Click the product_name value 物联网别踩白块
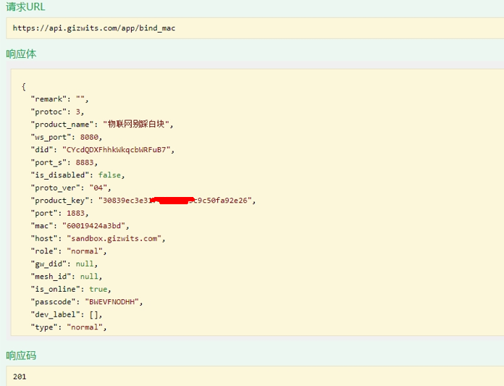 (x=136, y=124)
